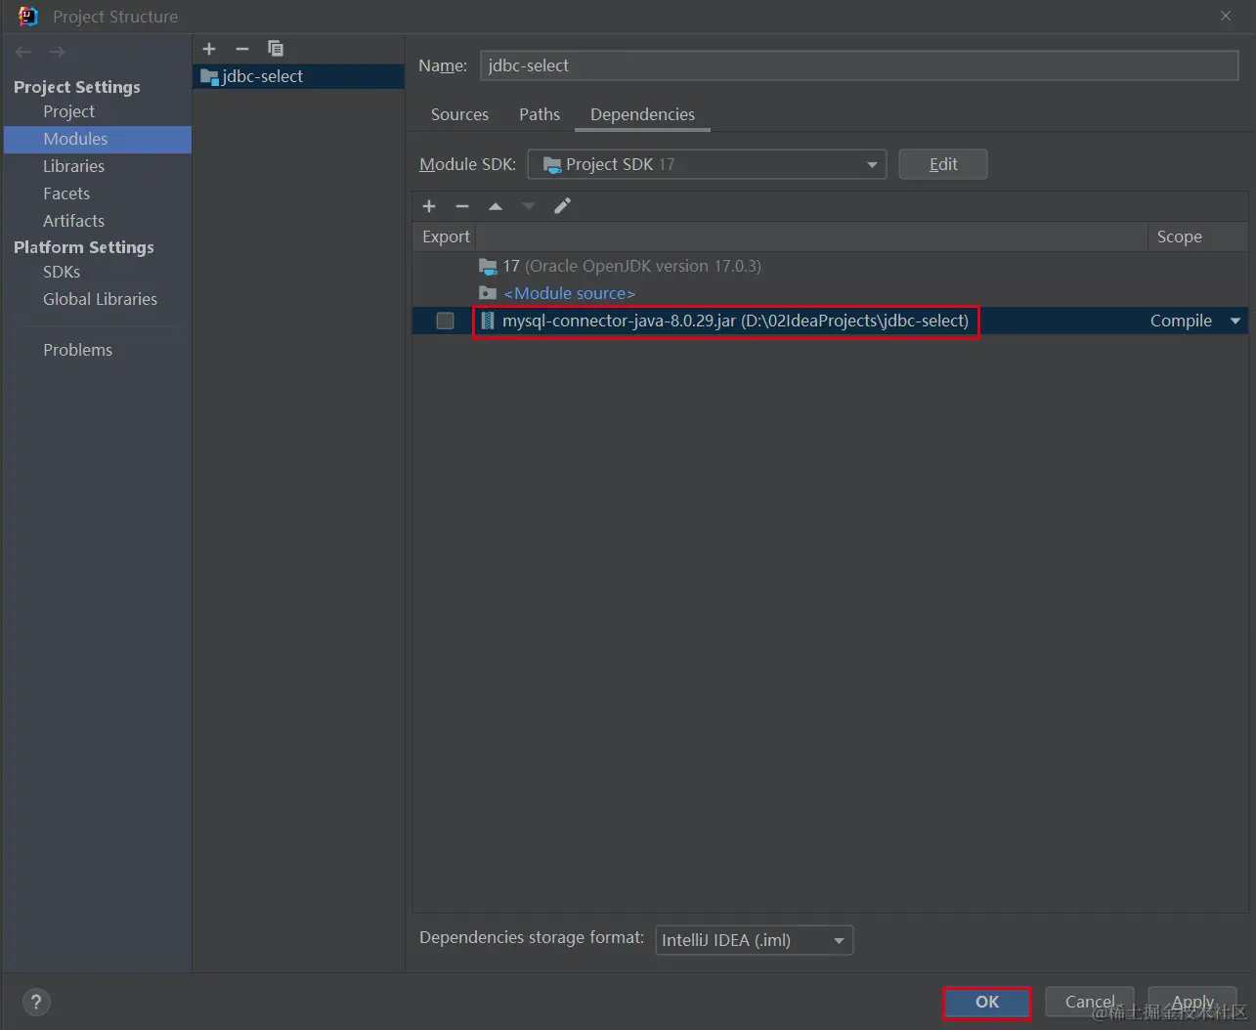Confirm with the OK button
This screenshot has width=1256, height=1030.
click(987, 1002)
